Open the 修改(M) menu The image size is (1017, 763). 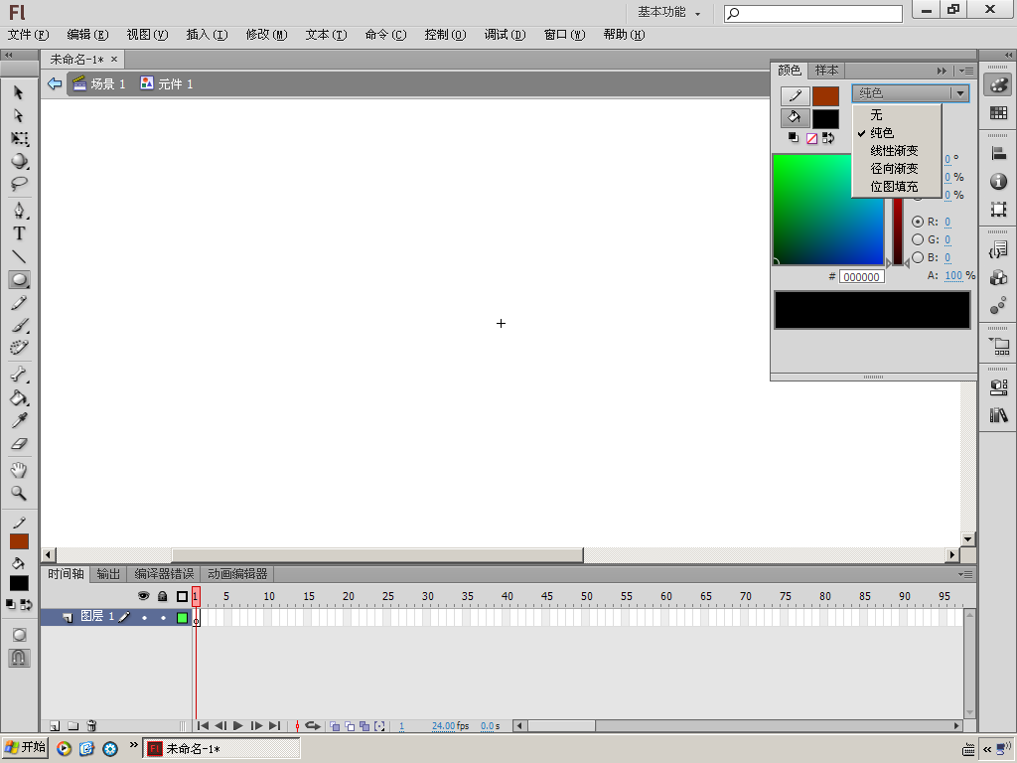[266, 35]
